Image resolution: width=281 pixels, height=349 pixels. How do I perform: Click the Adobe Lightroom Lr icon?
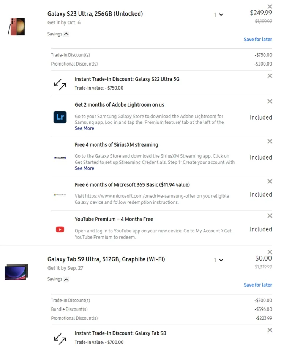(x=60, y=117)
